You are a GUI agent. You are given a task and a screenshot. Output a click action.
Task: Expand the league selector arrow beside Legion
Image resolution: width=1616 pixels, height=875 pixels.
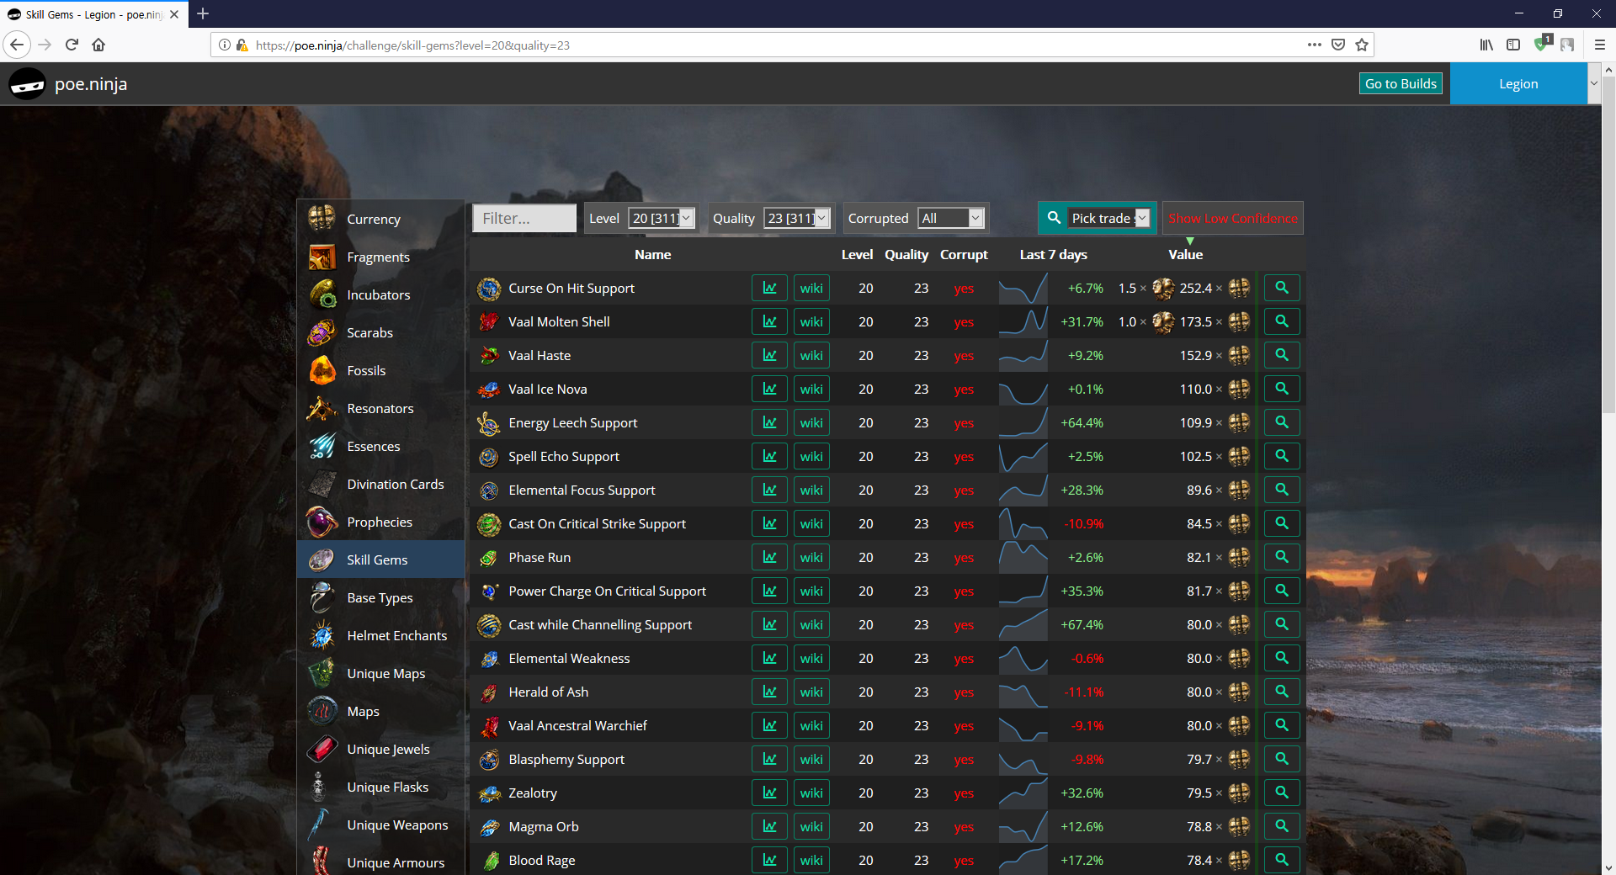pos(1593,83)
